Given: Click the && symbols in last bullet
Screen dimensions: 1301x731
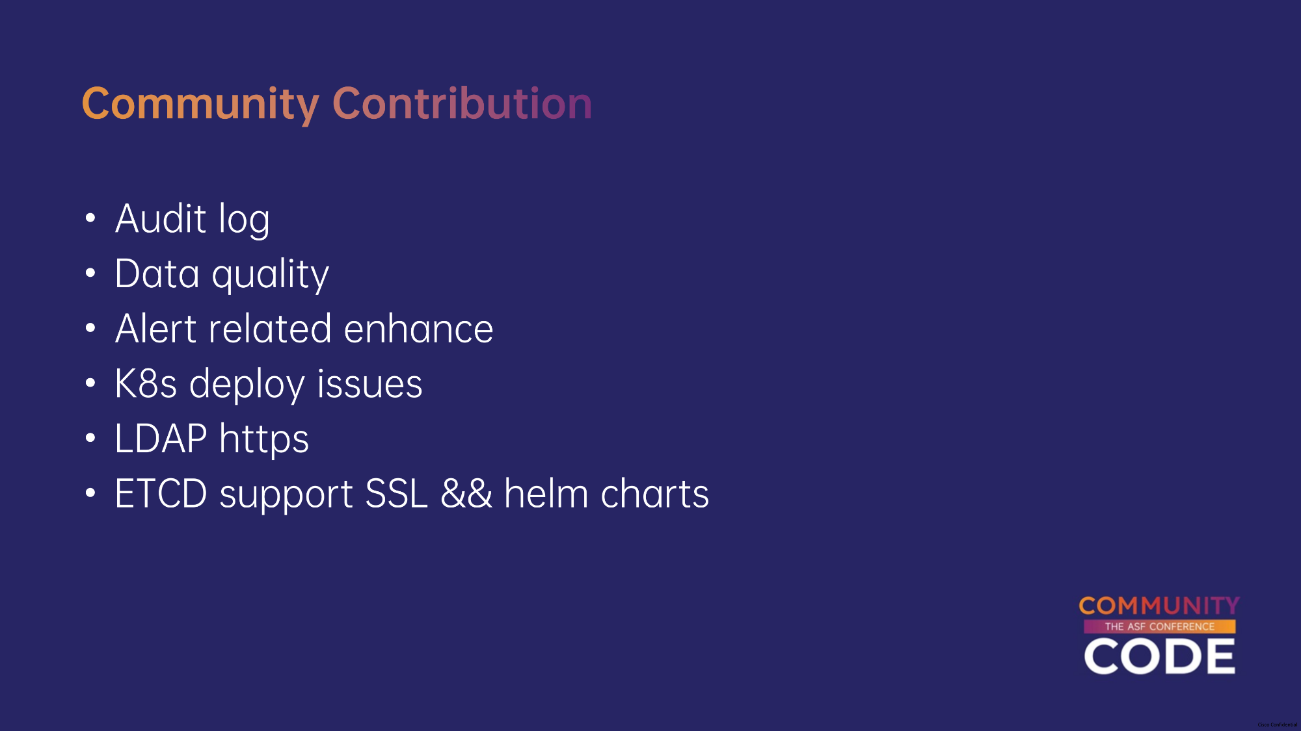Looking at the screenshot, I should 466,494.
